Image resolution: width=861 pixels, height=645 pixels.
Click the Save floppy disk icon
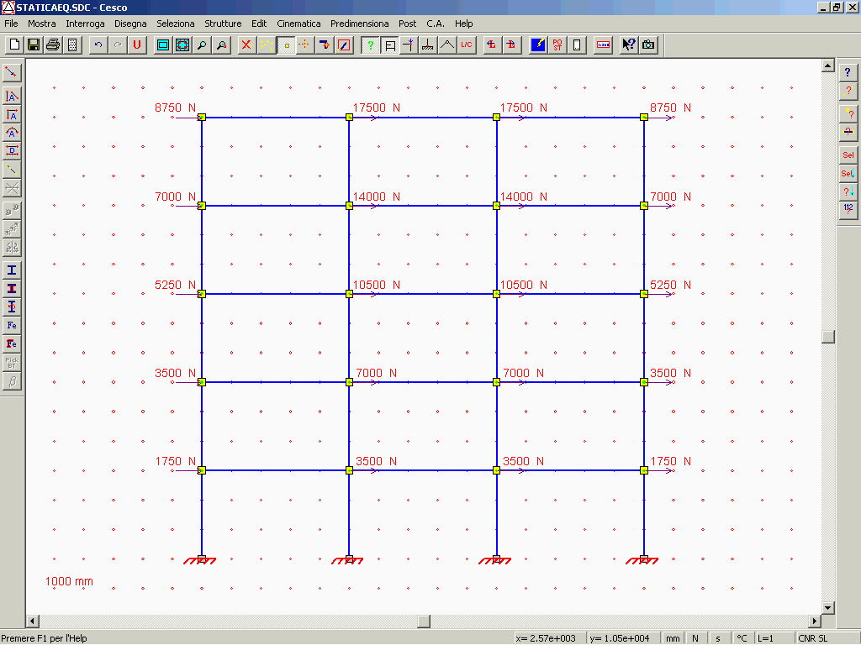point(34,45)
